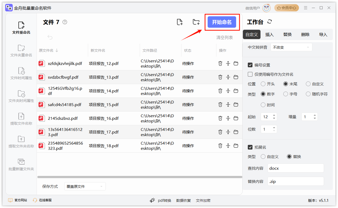Open the 官方网站 link
The width and height of the screenshot is (338, 208).
point(18,200)
